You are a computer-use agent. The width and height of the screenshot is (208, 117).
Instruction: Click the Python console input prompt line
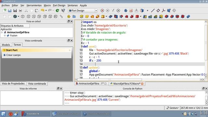[x=135, y=103]
